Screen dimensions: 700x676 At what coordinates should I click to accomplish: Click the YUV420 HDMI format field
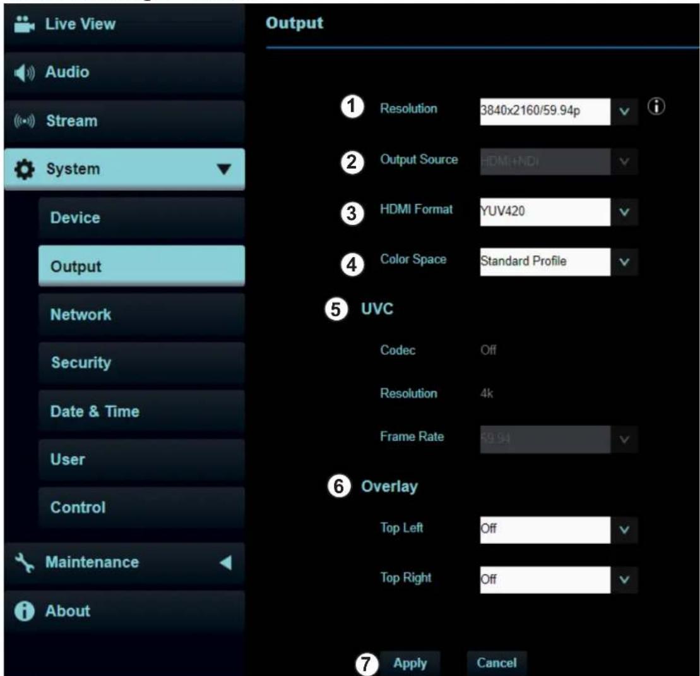(x=545, y=212)
